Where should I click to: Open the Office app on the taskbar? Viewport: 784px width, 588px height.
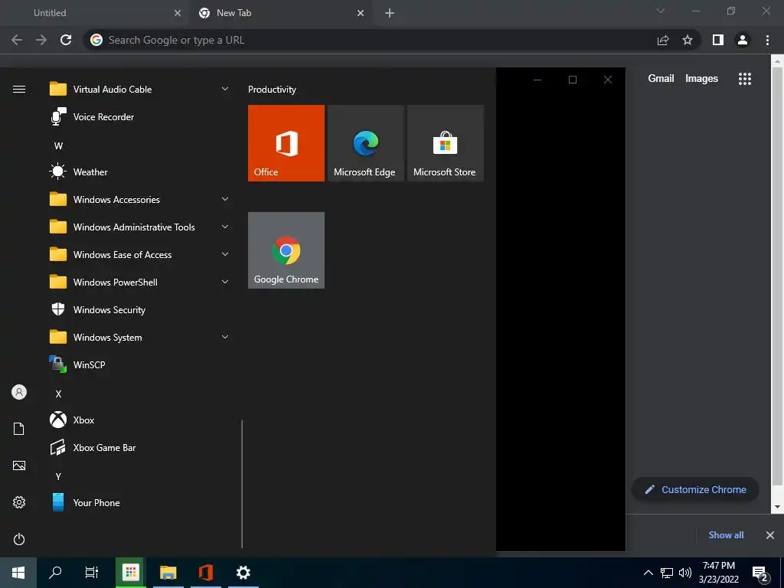[x=206, y=573]
